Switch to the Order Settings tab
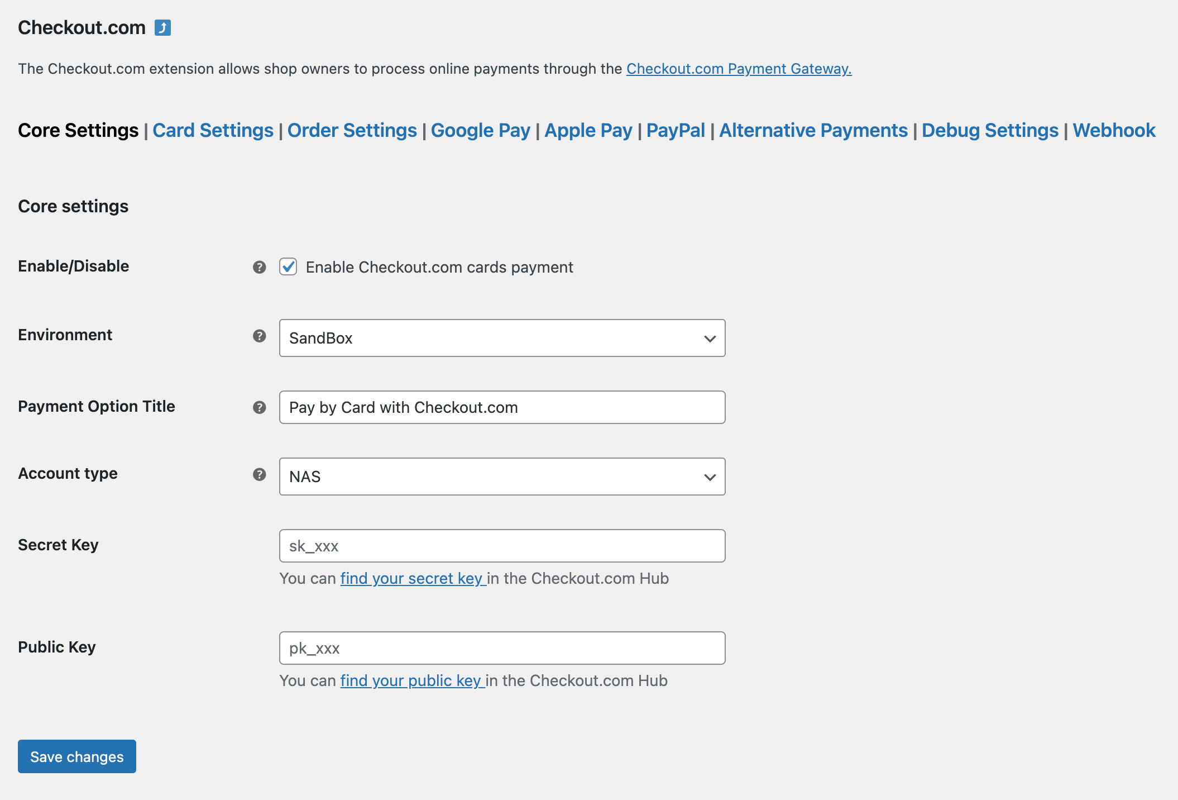Viewport: 1178px width, 800px height. click(352, 130)
